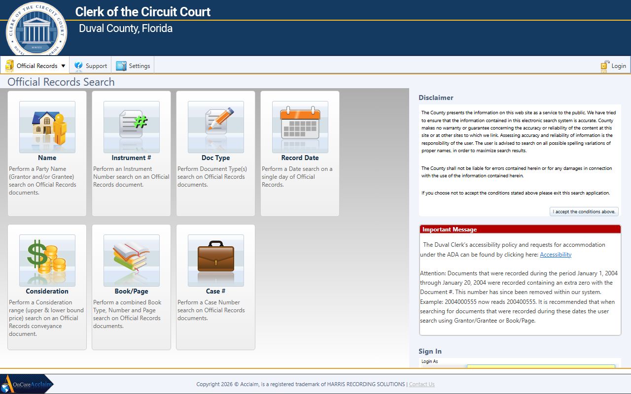Click the "Sign In" heading
Viewport: 631px width, 394px height.
click(x=430, y=351)
